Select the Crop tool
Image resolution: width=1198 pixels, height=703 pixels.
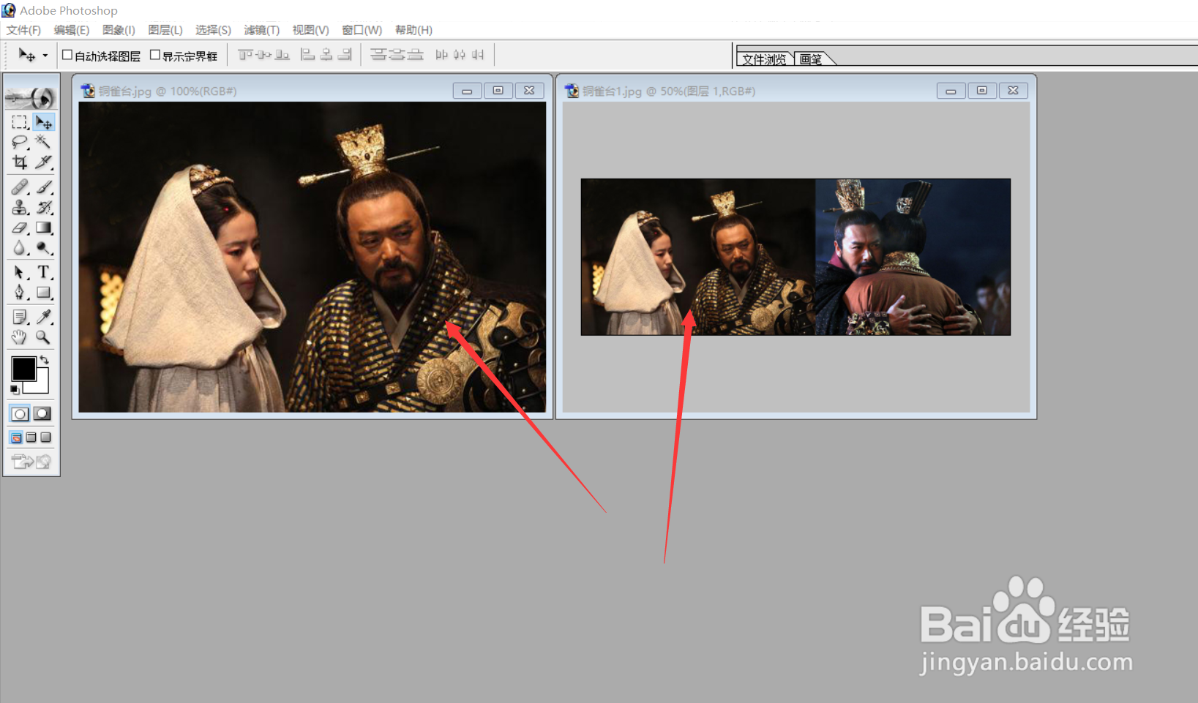point(20,162)
